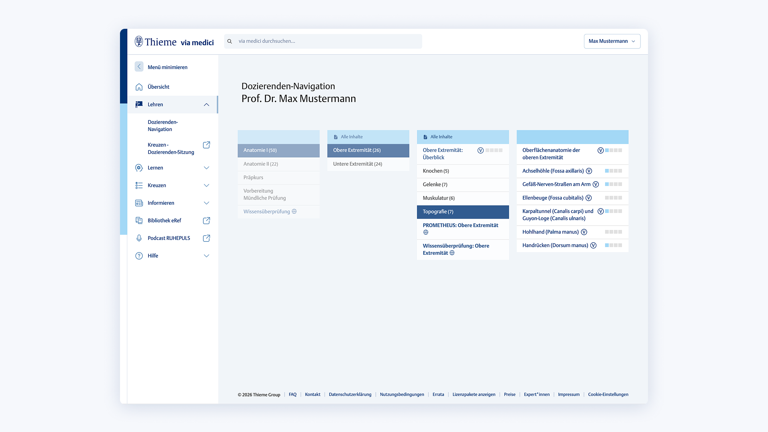This screenshot has width=768, height=432.
Task: Open external link icon beside Bibliothek eRef
Action: [206, 220]
